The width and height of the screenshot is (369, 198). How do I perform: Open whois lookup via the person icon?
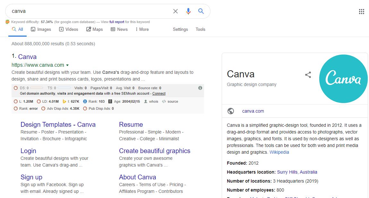coord(146,101)
